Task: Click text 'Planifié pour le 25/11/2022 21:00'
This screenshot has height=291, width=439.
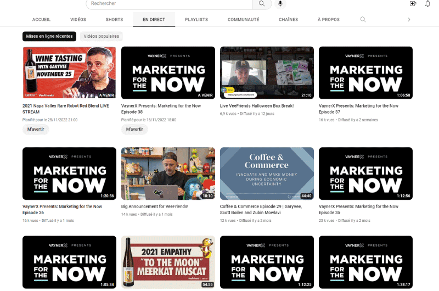Action: click(x=50, y=120)
